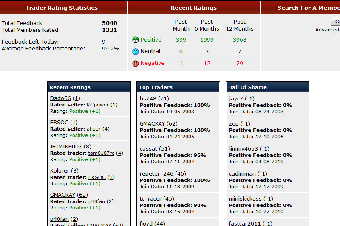
Task: Open JETMIKE007's profile in Recent Ratings
Action: (66, 147)
